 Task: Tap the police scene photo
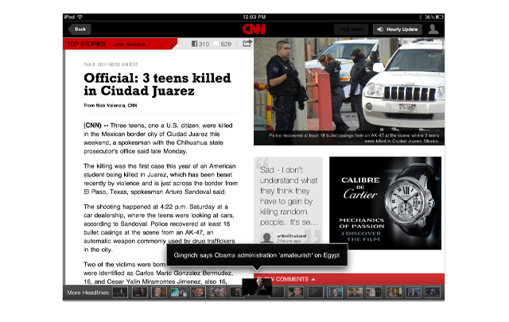point(348,91)
